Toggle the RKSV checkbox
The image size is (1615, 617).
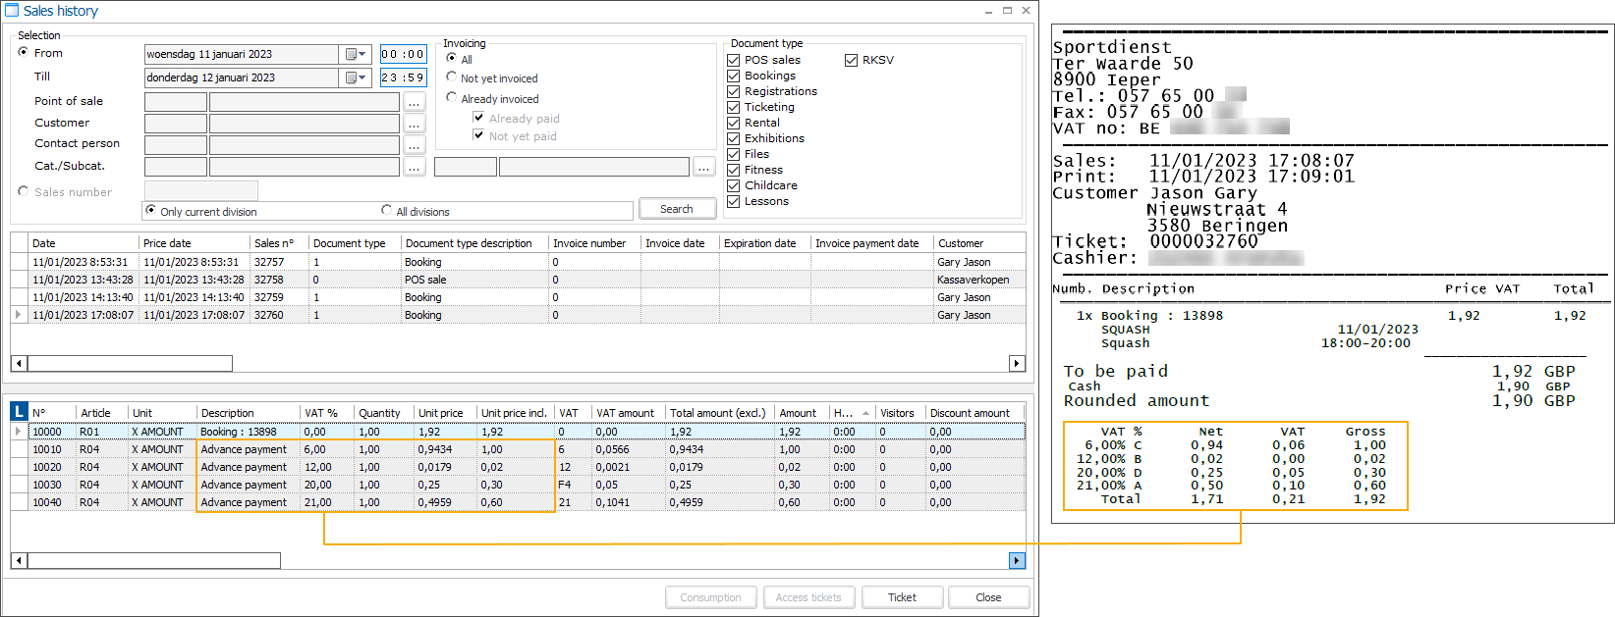[x=852, y=60]
